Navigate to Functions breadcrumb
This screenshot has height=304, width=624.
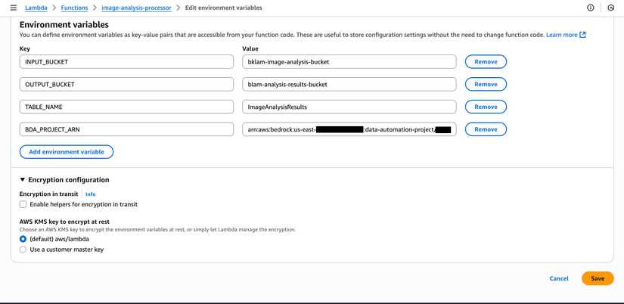point(74,8)
